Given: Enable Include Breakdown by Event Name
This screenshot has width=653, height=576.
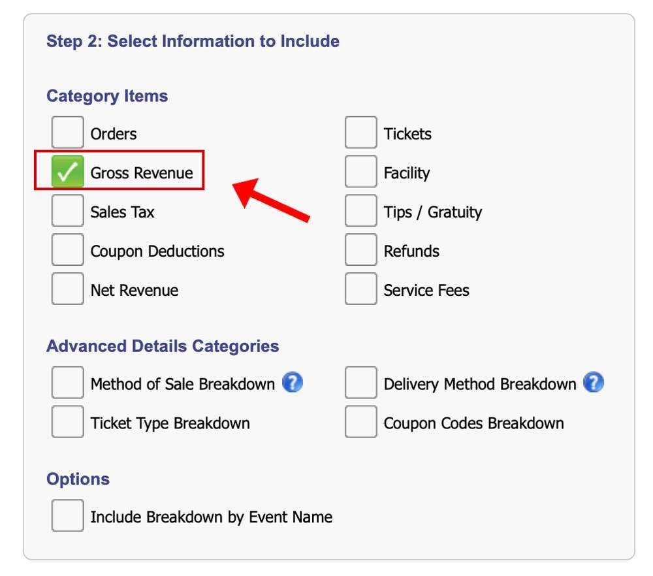Looking at the screenshot, I should [x=68, y=517].
